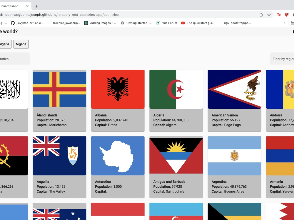Screen dimensions: 294x220
Task: Select the Austria red-white flag image
Action: [118, 211]
